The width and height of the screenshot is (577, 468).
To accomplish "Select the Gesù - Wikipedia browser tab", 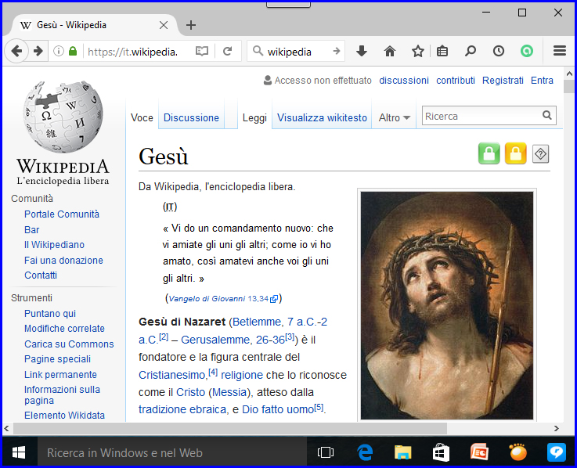I will pyautogui.click(x=94, y=25).
